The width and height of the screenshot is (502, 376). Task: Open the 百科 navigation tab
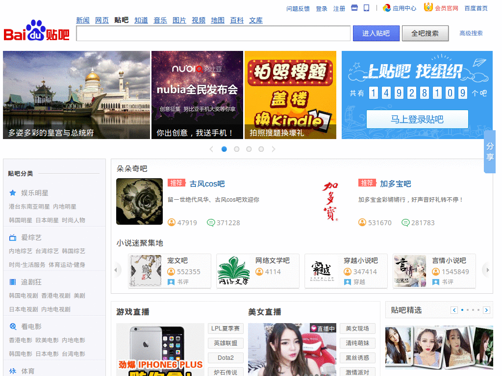point(237,20)
